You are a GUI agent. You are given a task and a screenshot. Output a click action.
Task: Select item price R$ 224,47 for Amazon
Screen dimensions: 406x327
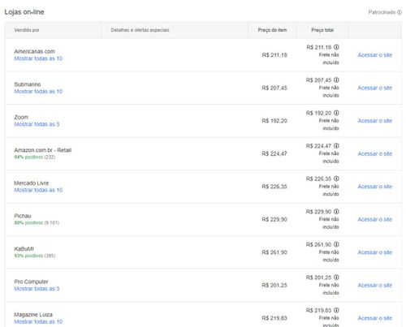click(274, 154)
